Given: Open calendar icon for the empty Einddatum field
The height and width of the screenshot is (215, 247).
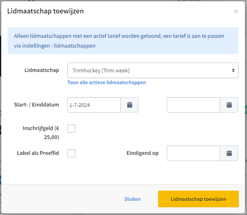Looking at the screenshot, I should (x=229, y=105).
